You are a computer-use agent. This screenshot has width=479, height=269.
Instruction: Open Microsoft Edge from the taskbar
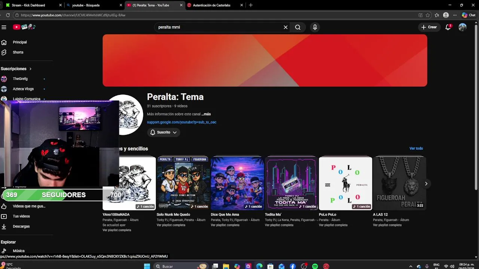pyautogui.click(x=259, y=266)
